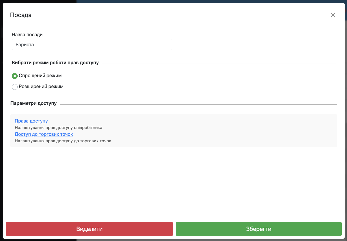Click the divider line beside the режим heading
Screen dimensions: 347x241
pos(218,64)
